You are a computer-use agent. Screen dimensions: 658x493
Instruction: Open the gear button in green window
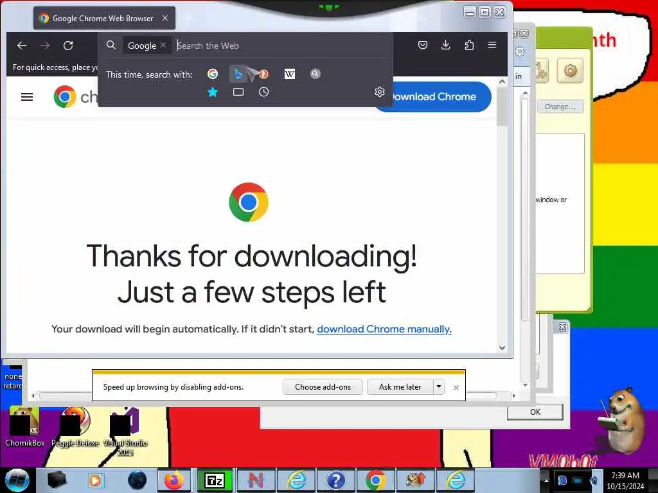pyautogui.click(x=570, y=71)
